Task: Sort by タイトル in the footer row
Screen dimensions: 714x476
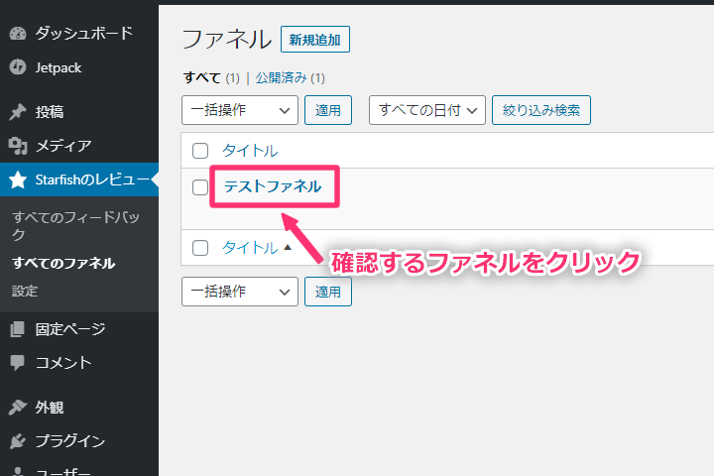Action: click(250, 248)
